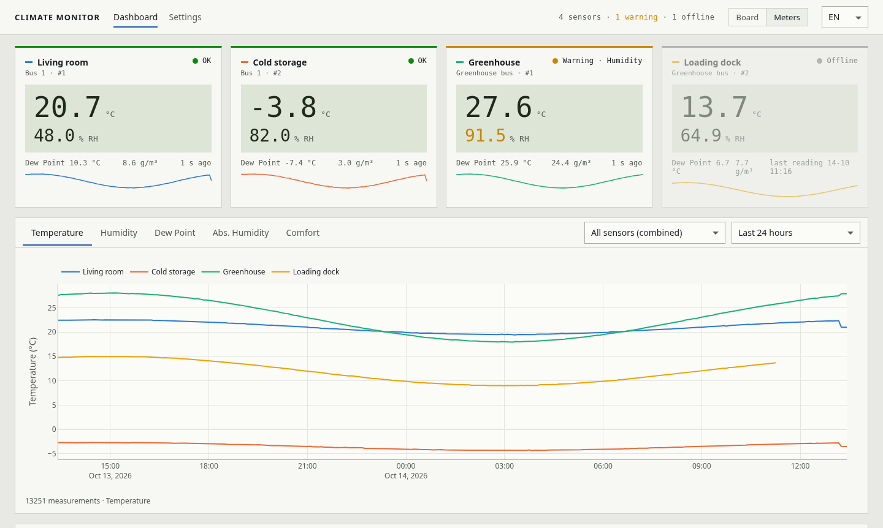Click the 'Warning · Humidity' status label
883x528 pixels.
pos(602,61)
